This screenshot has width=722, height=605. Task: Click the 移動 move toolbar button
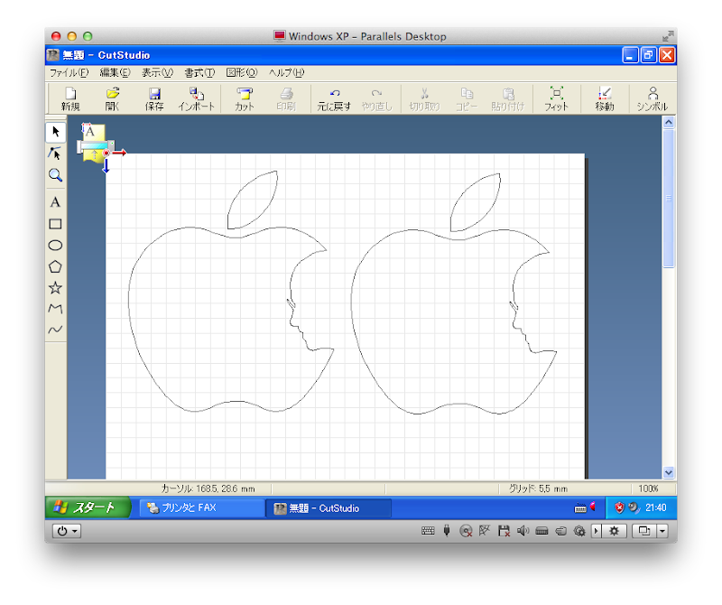pos(604,98)
